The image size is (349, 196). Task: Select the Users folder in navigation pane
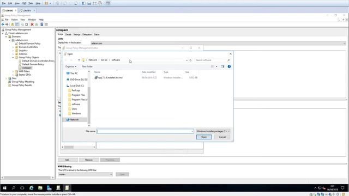pos(73,109)
